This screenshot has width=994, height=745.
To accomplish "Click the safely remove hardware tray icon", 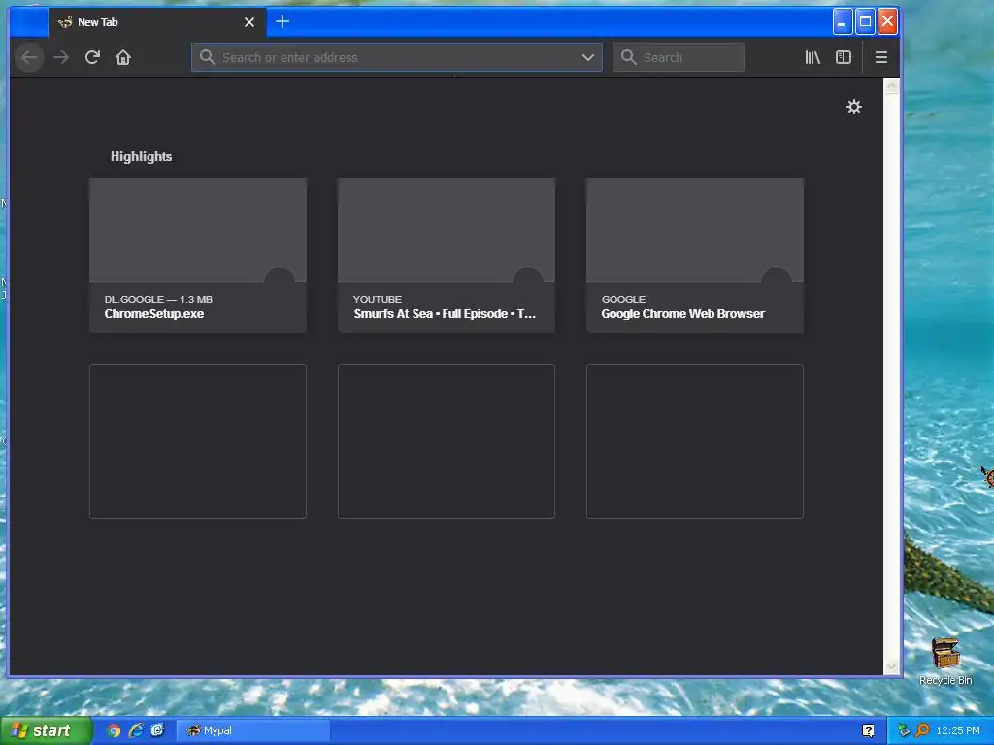I will click(x=904, y=730).
